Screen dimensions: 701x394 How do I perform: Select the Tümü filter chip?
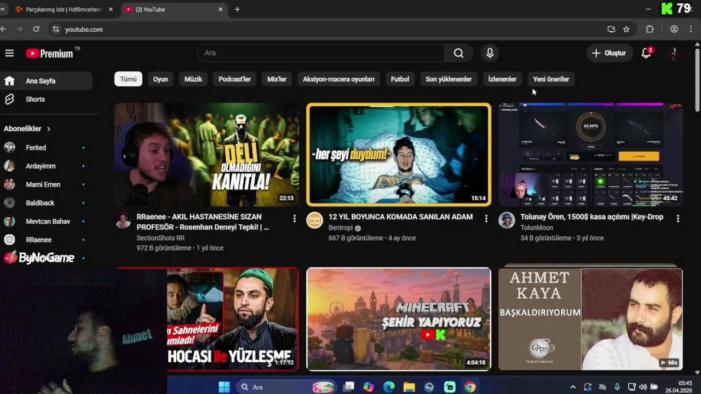point(128,79)
